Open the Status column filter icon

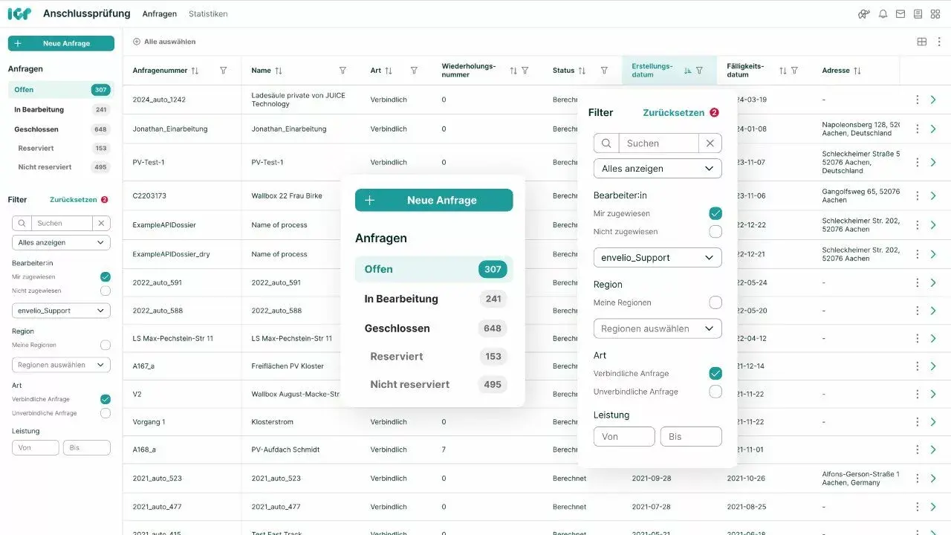coord(604,71)
